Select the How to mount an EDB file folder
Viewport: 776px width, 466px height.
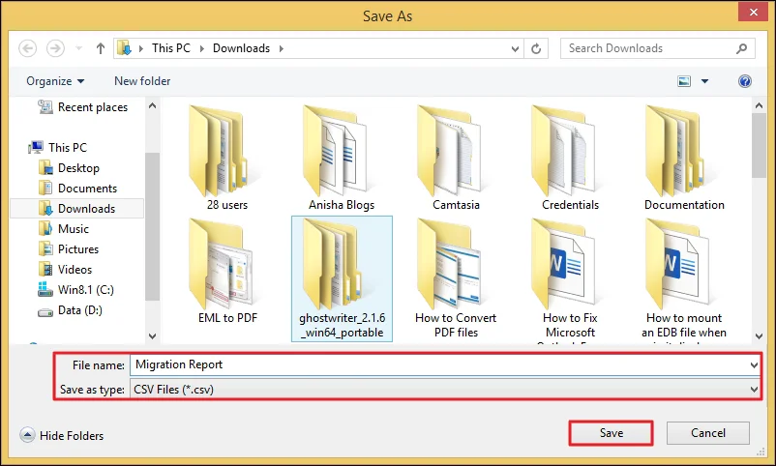click(684, 279)
